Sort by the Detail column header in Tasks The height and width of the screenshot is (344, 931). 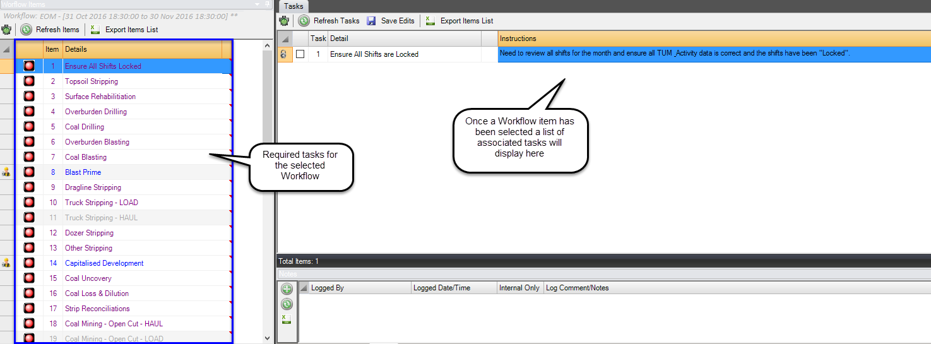(x=404, y=39)
